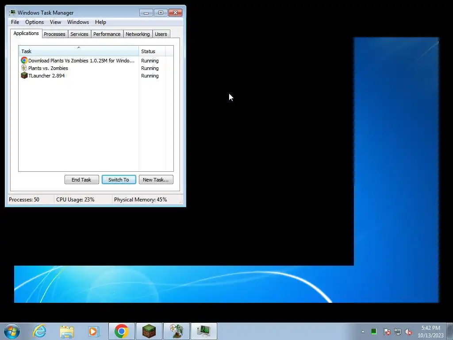Open Action Center flag tray icon

pos(387,332)
